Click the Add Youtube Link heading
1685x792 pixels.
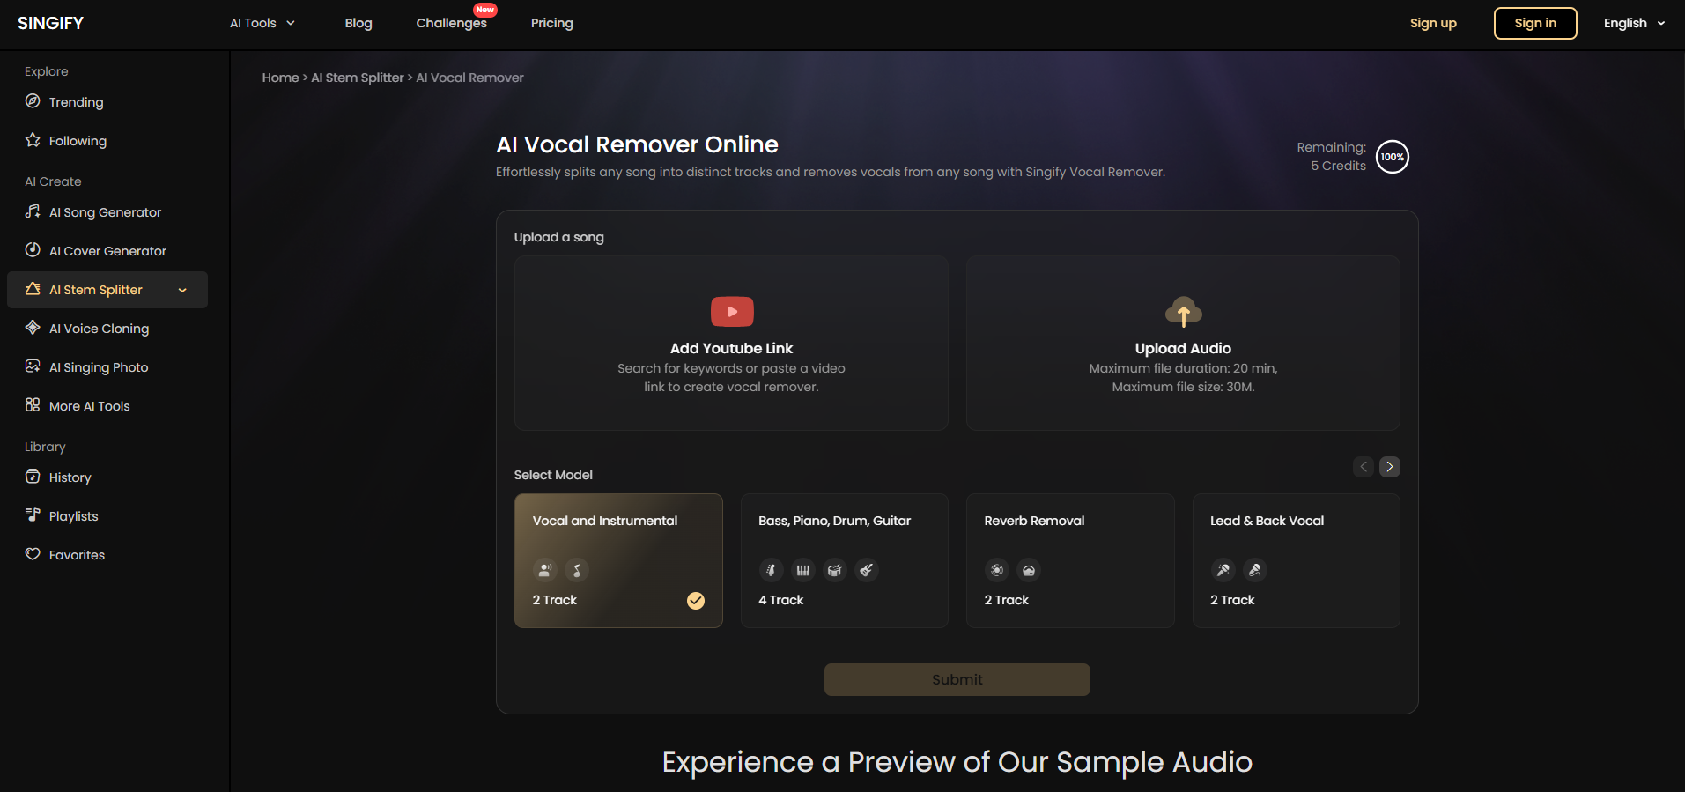(731, 348)
